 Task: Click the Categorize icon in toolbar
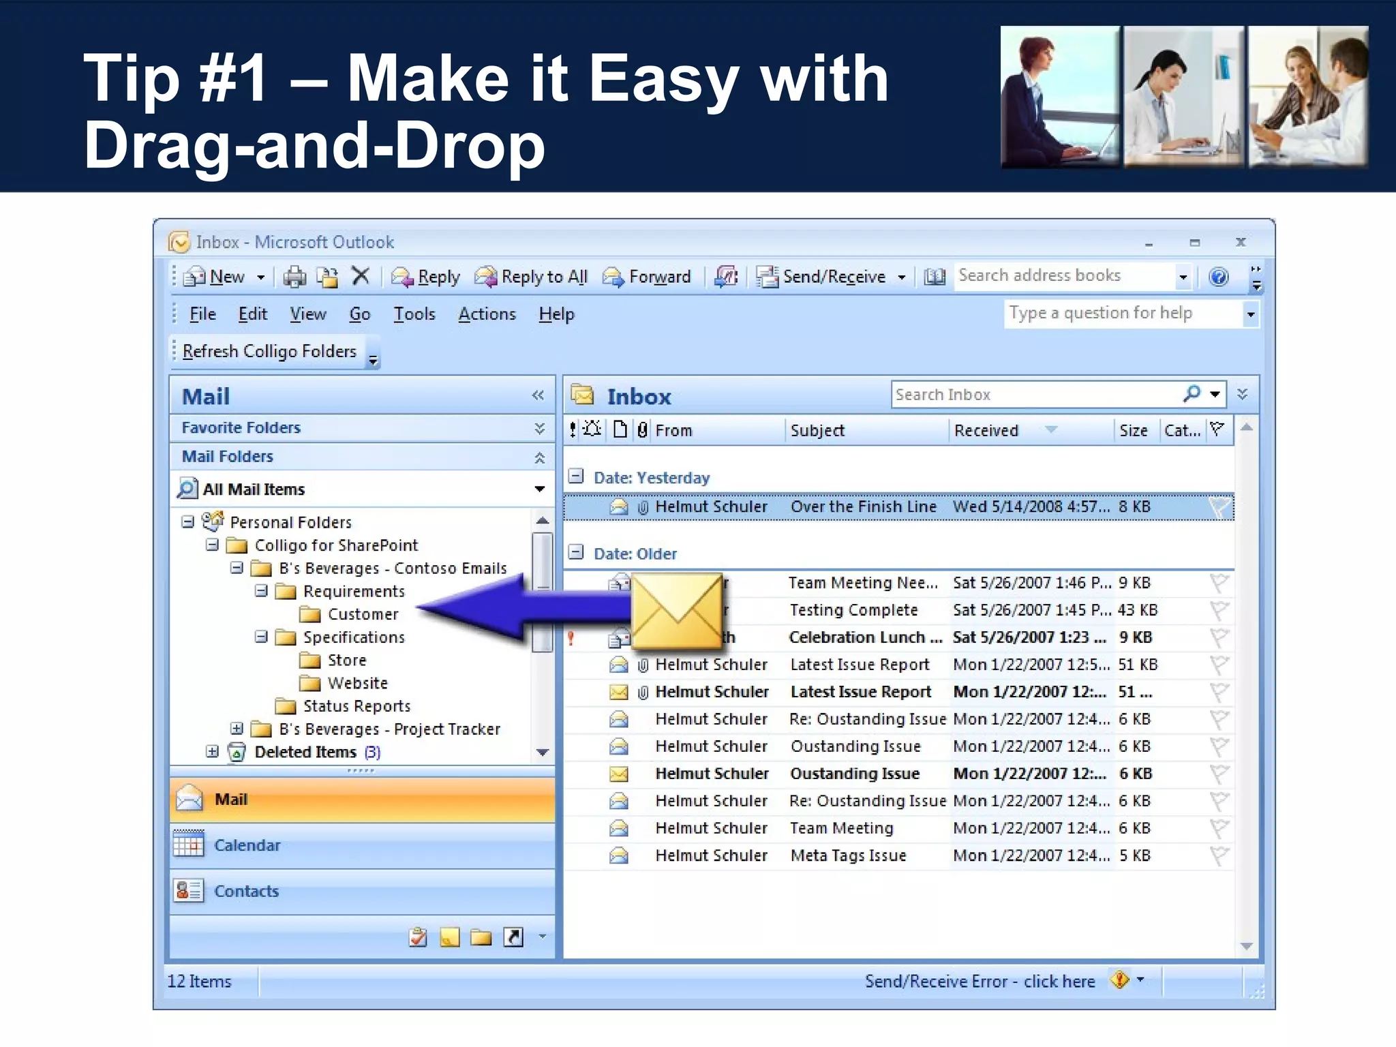[x=727, y=277]
